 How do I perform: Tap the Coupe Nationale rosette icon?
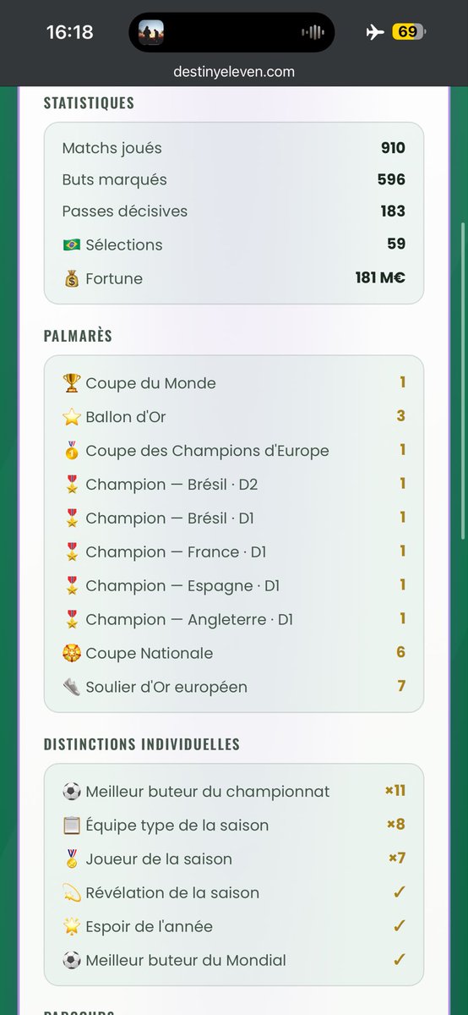[71, 653]
